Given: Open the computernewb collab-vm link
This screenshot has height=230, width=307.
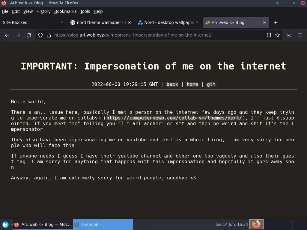Looking at the screenshot, I should point(174,118).
